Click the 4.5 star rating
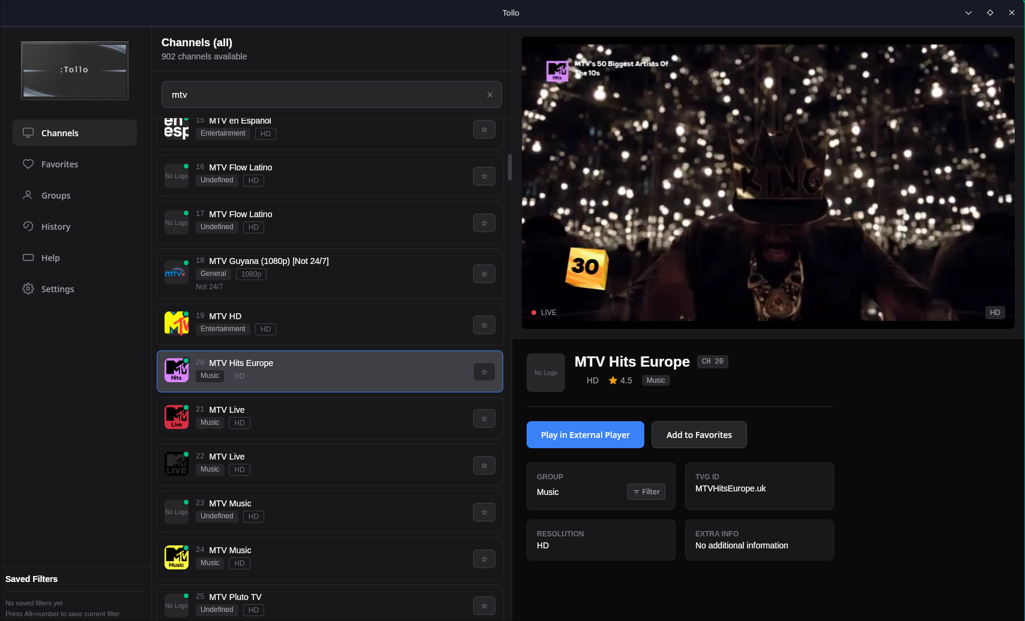1025x621 pixels. coord(620,380)
